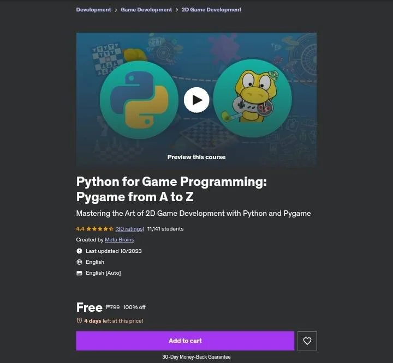Click the 11,141 students text

165,228
